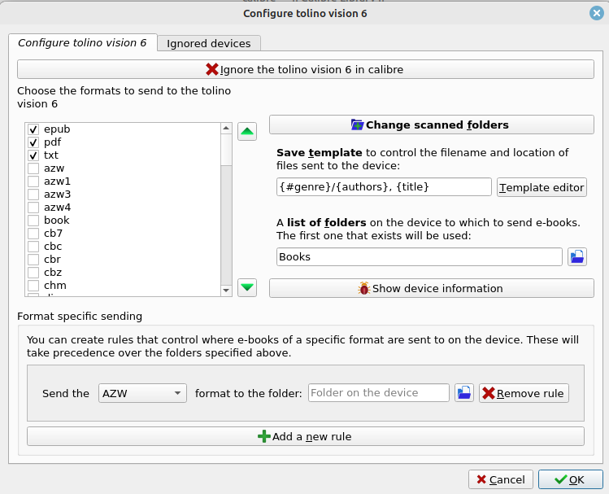Click the save template text field
This screenshot has height=494, width=609.
tap(384, 187)
